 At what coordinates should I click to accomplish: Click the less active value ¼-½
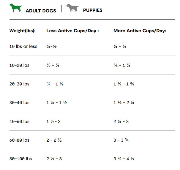click(52, 46)
